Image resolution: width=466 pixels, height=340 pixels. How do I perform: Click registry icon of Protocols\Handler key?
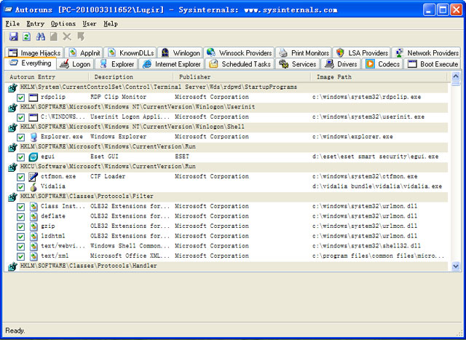(x=12, y=266)
